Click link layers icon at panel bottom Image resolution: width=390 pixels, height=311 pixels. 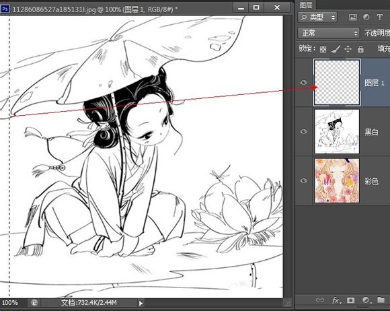[x=319, y=300]
